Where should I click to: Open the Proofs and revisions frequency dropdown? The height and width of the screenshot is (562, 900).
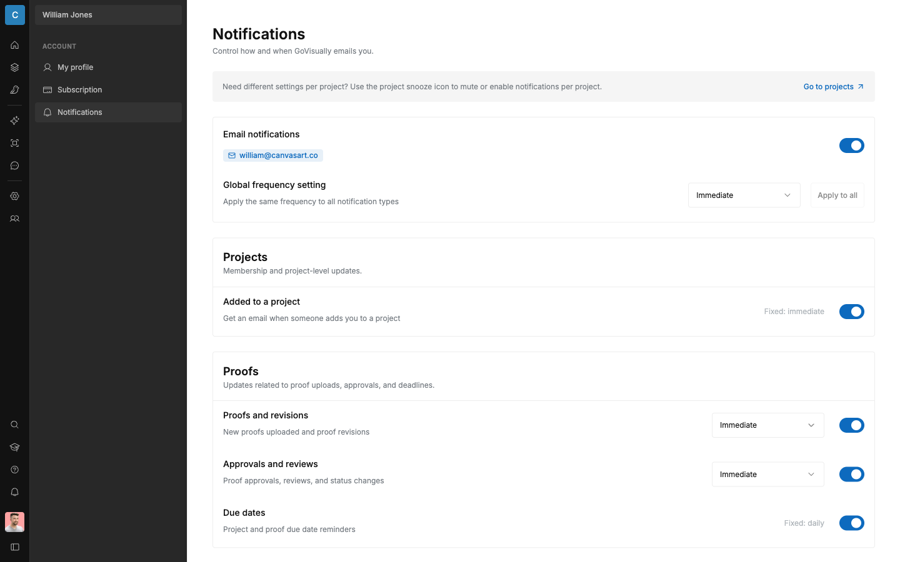click(x=768, y=425)
